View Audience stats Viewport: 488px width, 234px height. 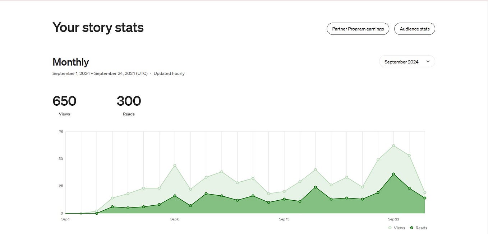414,29
